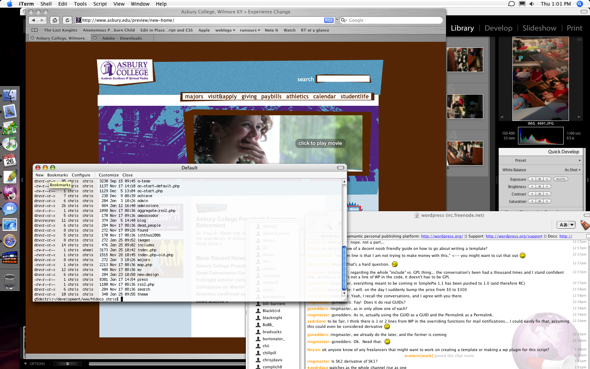Switch to the Develop module

(x=498, y=28)
